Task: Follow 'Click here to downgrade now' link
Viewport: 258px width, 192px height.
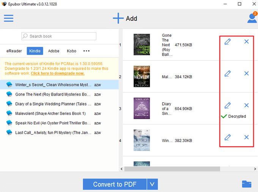Action: point(58,73)
